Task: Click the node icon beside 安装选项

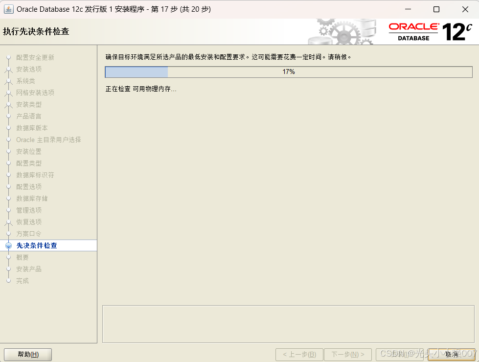Action: click(8, 69)
